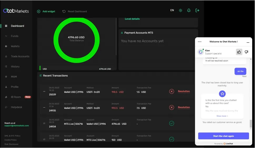
Task: Click the LiveChat powered-by link
Action: click(x=228, y=144)
